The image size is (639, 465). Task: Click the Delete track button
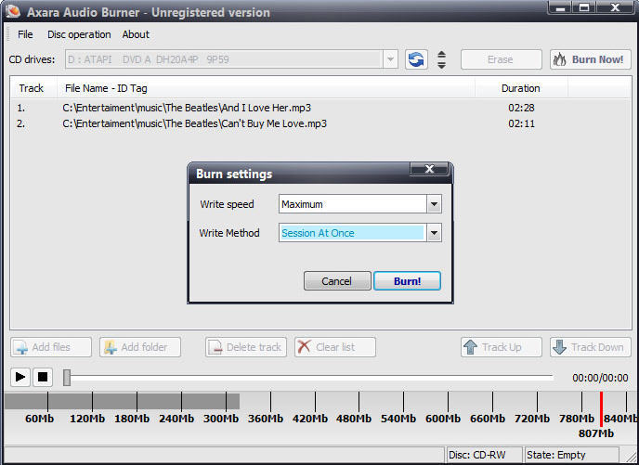click(246, 347)
